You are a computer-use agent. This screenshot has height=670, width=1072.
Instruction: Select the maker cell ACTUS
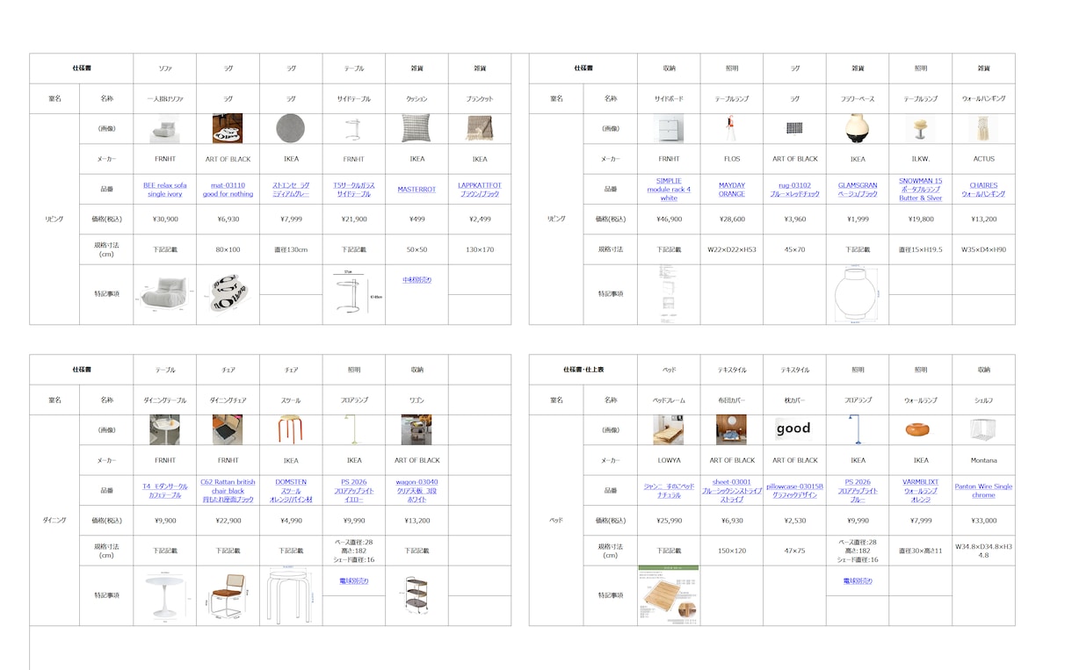pos(983,159)
